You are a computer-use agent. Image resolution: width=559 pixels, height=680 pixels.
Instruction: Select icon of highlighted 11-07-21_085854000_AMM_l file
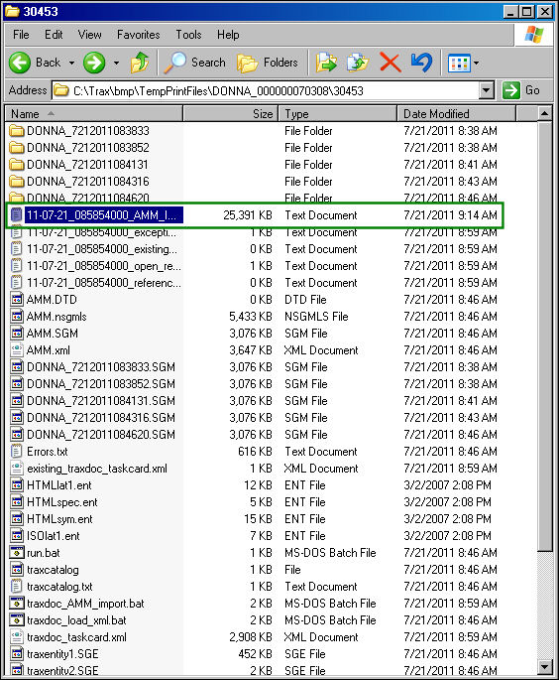pos(17,215)
